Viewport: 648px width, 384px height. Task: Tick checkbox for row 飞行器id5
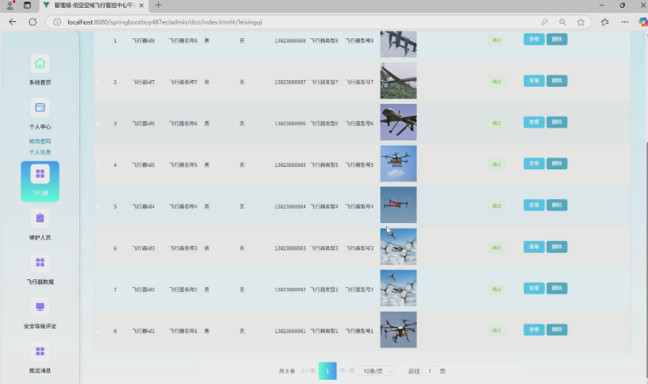pos(99,164)
